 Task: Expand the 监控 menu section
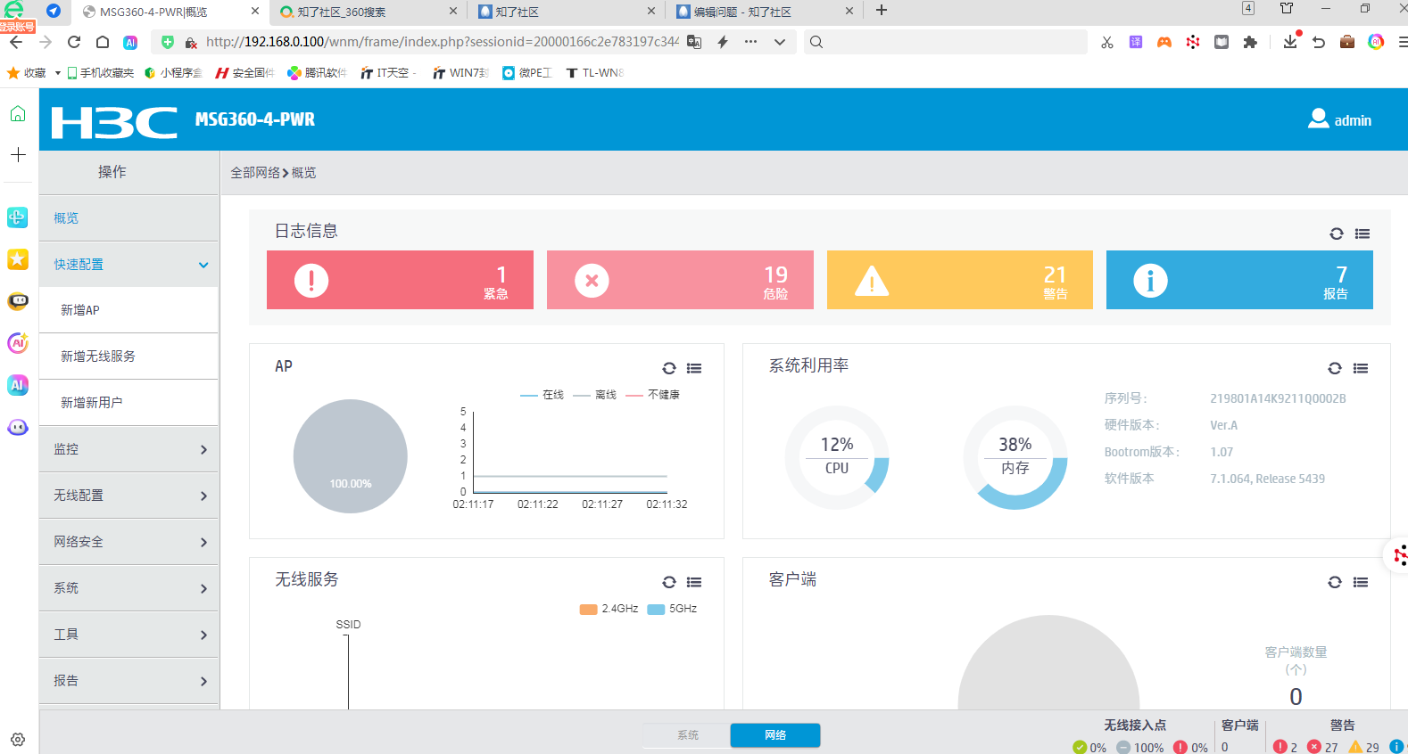click(x=129, y=449)
